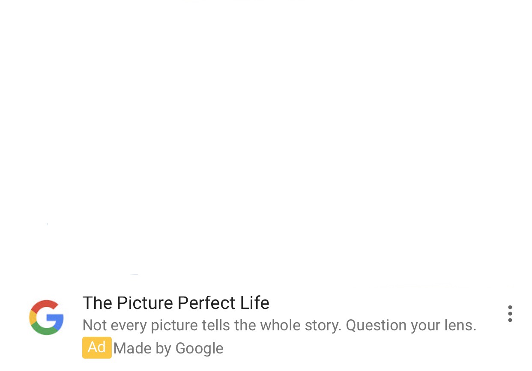Click the word 'The' starting the title

(97, 303)
